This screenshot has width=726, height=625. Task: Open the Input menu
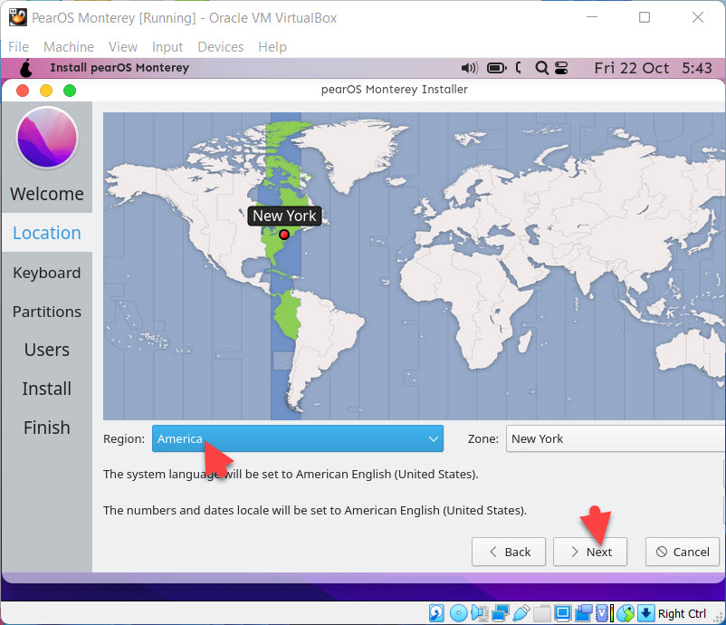pos(167,47)
